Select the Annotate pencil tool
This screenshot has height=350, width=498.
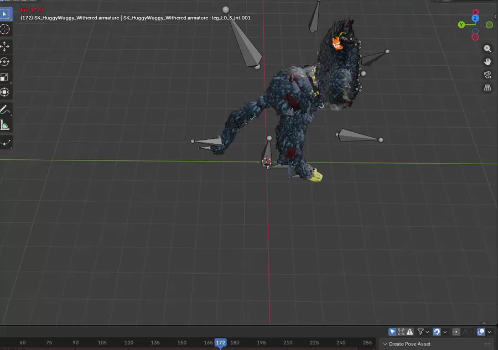point(5,109)
